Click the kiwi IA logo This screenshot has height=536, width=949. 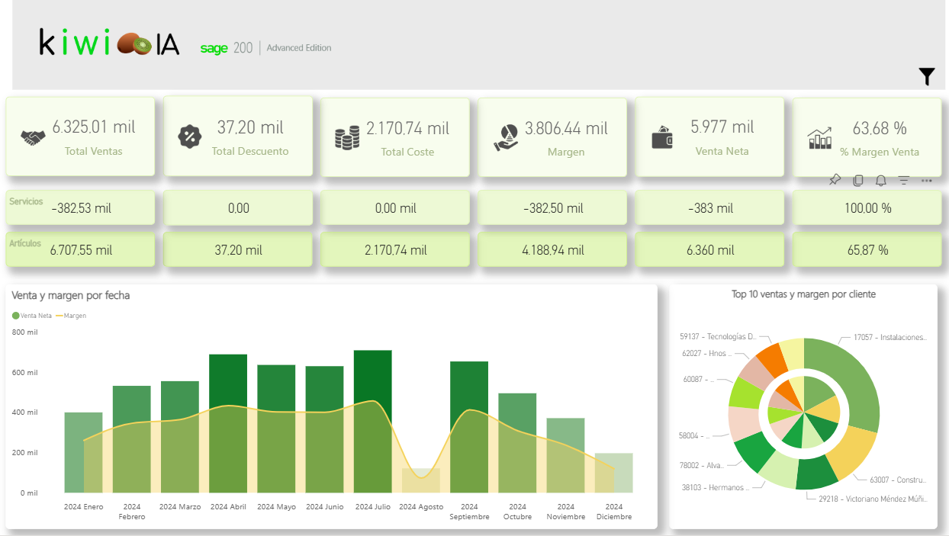(109, 44)
